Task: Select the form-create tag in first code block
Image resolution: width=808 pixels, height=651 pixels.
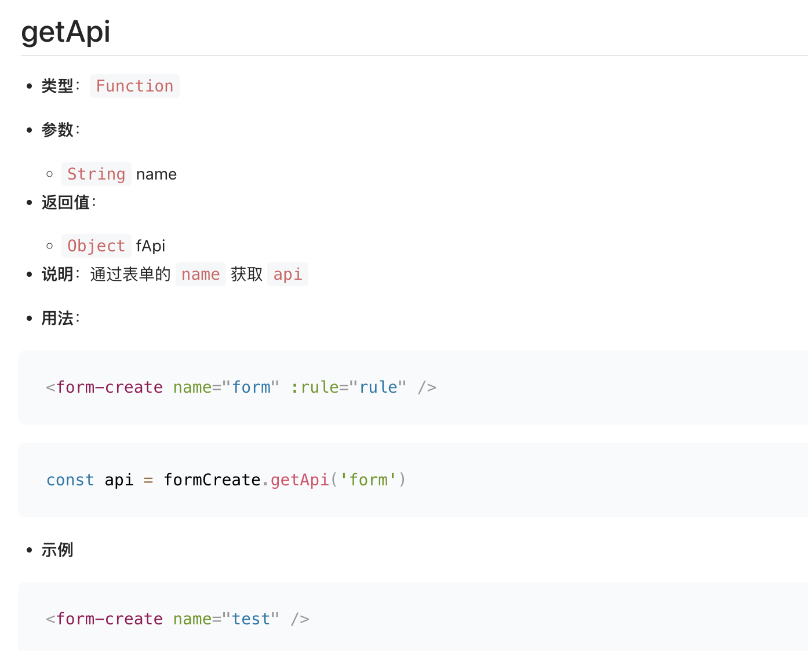Action: pyautogui.click(x=110, y=387)
